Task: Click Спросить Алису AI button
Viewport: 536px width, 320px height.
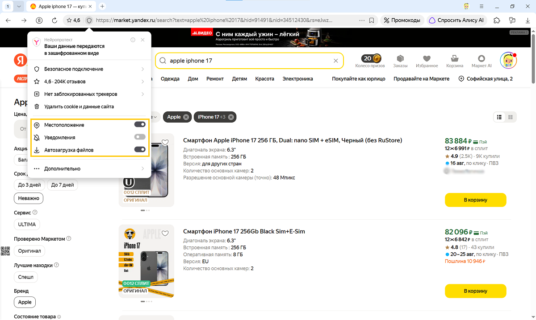Action: click(x=456, y=20)
